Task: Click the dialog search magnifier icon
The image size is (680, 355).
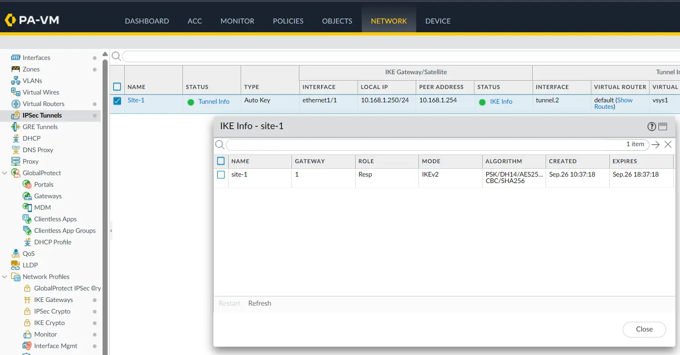Action: pos(220,145)
